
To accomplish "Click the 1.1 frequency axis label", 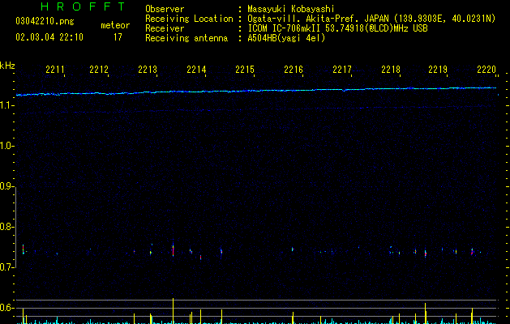I will (7, 105).
